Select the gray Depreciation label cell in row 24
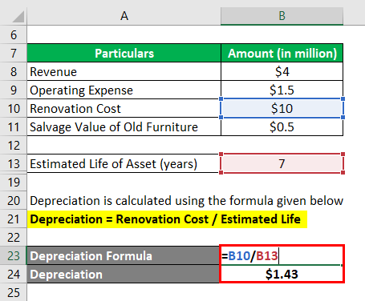 click(x=123, y=275)
